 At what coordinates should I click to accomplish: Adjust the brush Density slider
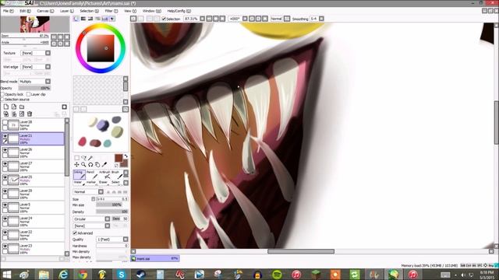coord(112,212)
